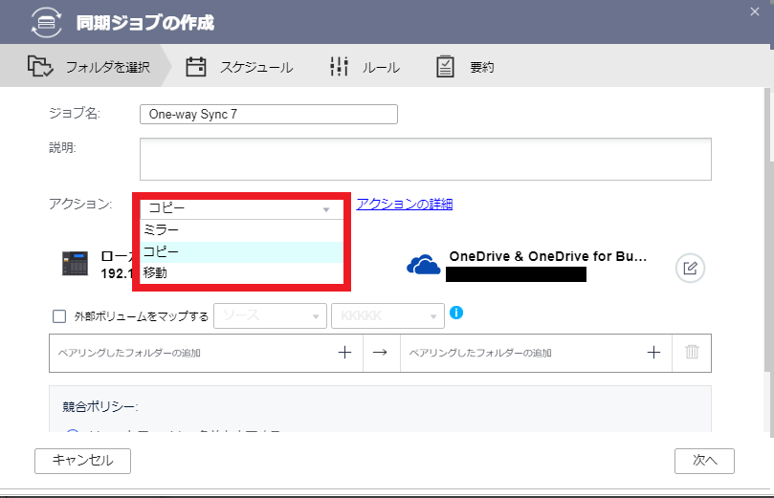Select the first conflict policy radio button

click(73, 432)
